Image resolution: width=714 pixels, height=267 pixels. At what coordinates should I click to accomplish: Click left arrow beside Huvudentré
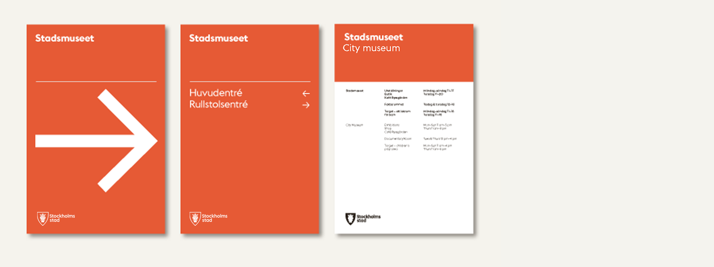(x=306, y=93)
